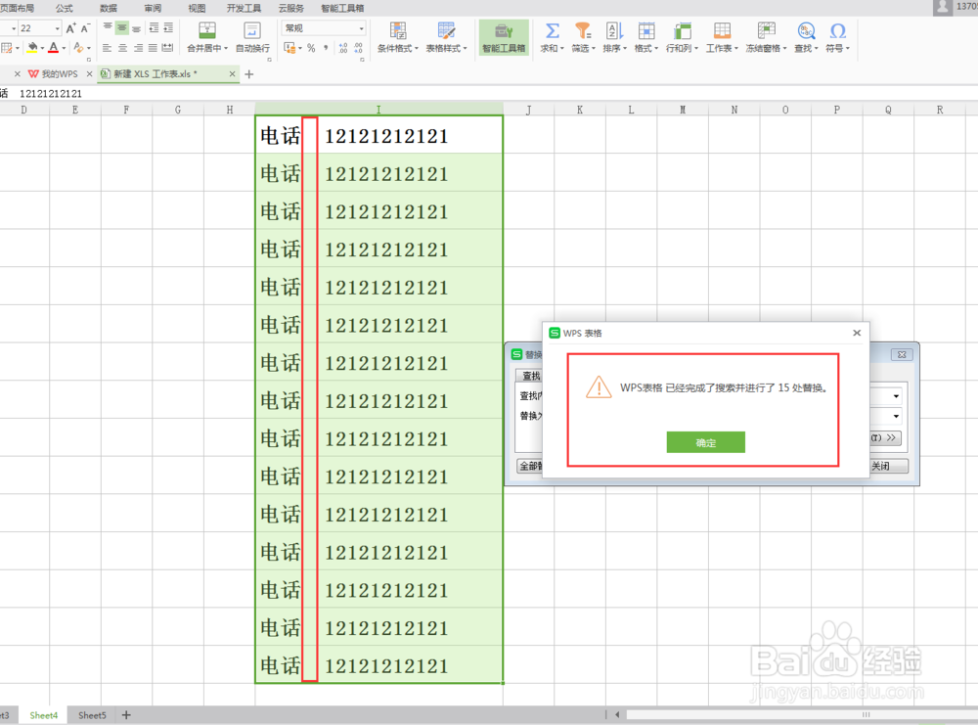Toggle distributed alignment

168,48
